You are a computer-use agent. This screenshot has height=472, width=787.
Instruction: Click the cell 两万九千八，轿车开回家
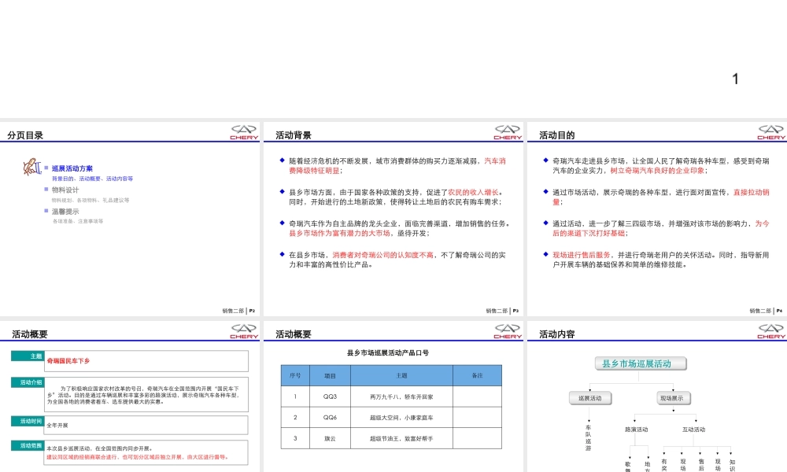pyautogui.click(x=401, y=396)
